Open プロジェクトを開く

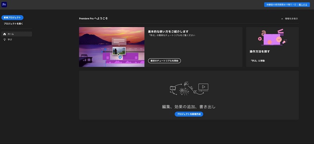click(x=13, y=24)
